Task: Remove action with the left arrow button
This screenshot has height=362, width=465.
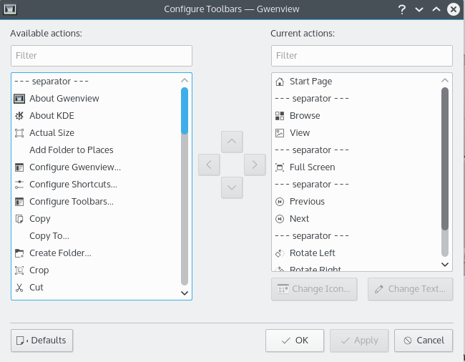Action: point(208,165)
